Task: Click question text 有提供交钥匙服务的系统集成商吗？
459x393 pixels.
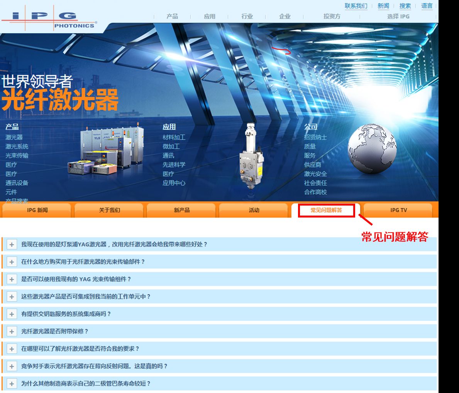Action: tap(66, 314)
